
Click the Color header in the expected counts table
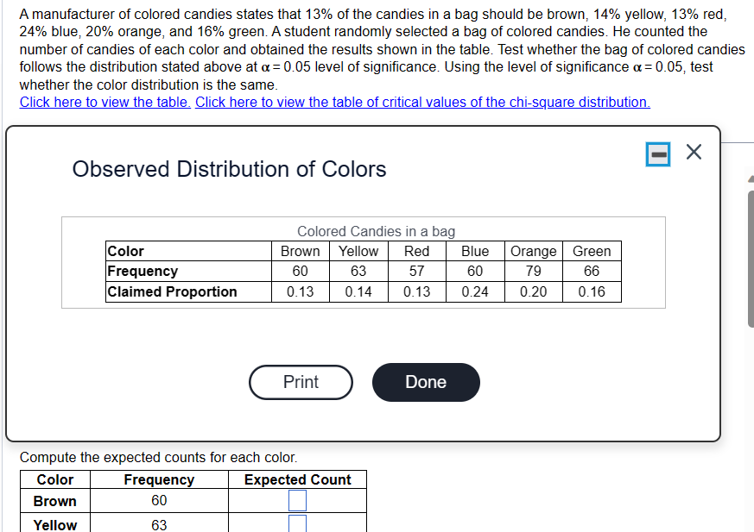tap(54, 479)
